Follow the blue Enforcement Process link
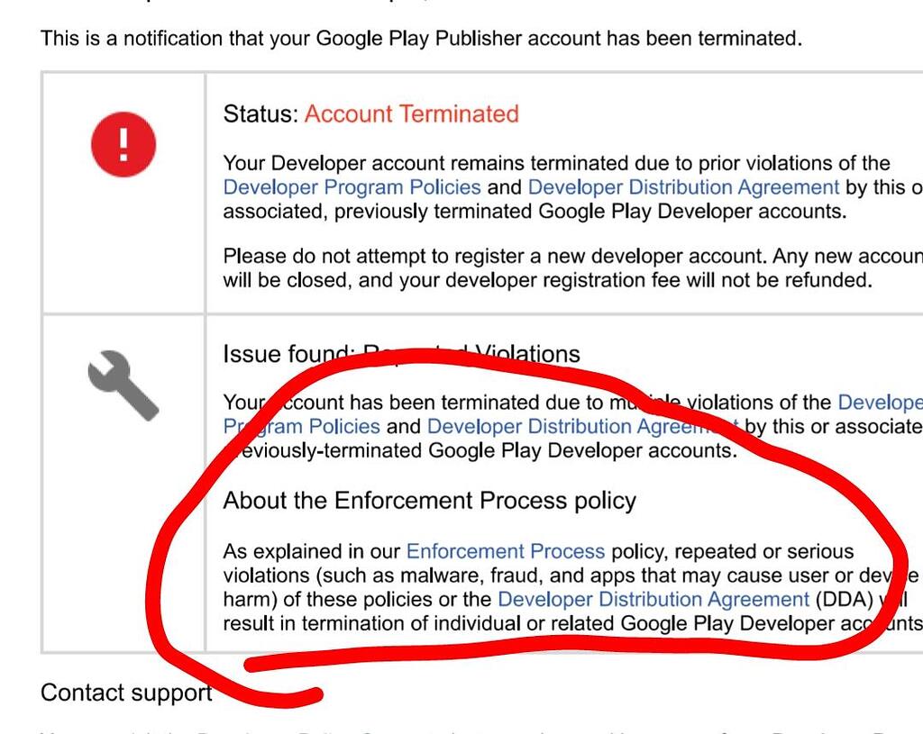 [x=505, y=551]
